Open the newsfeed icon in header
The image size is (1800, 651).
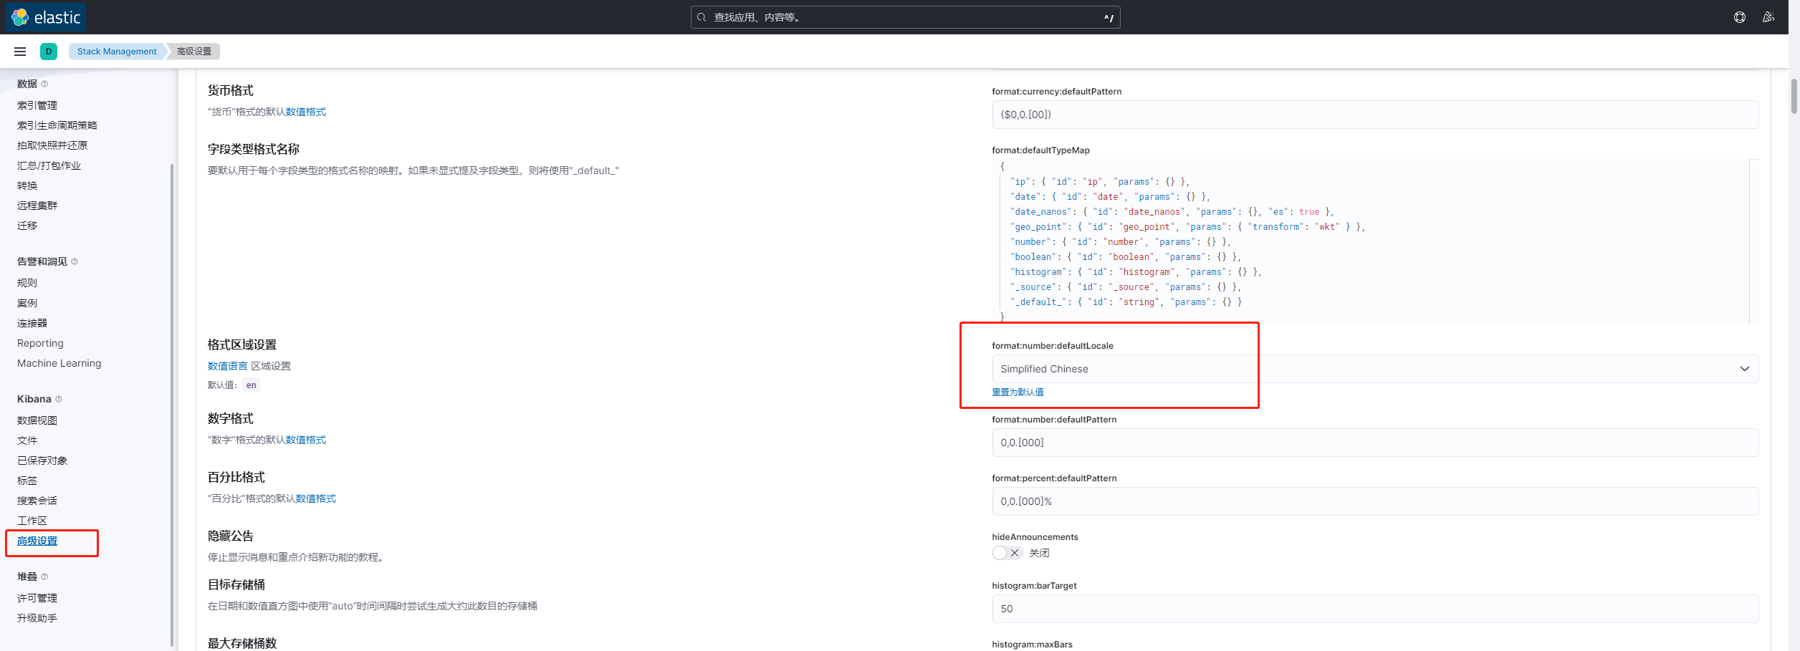[x=1768, y=17]
